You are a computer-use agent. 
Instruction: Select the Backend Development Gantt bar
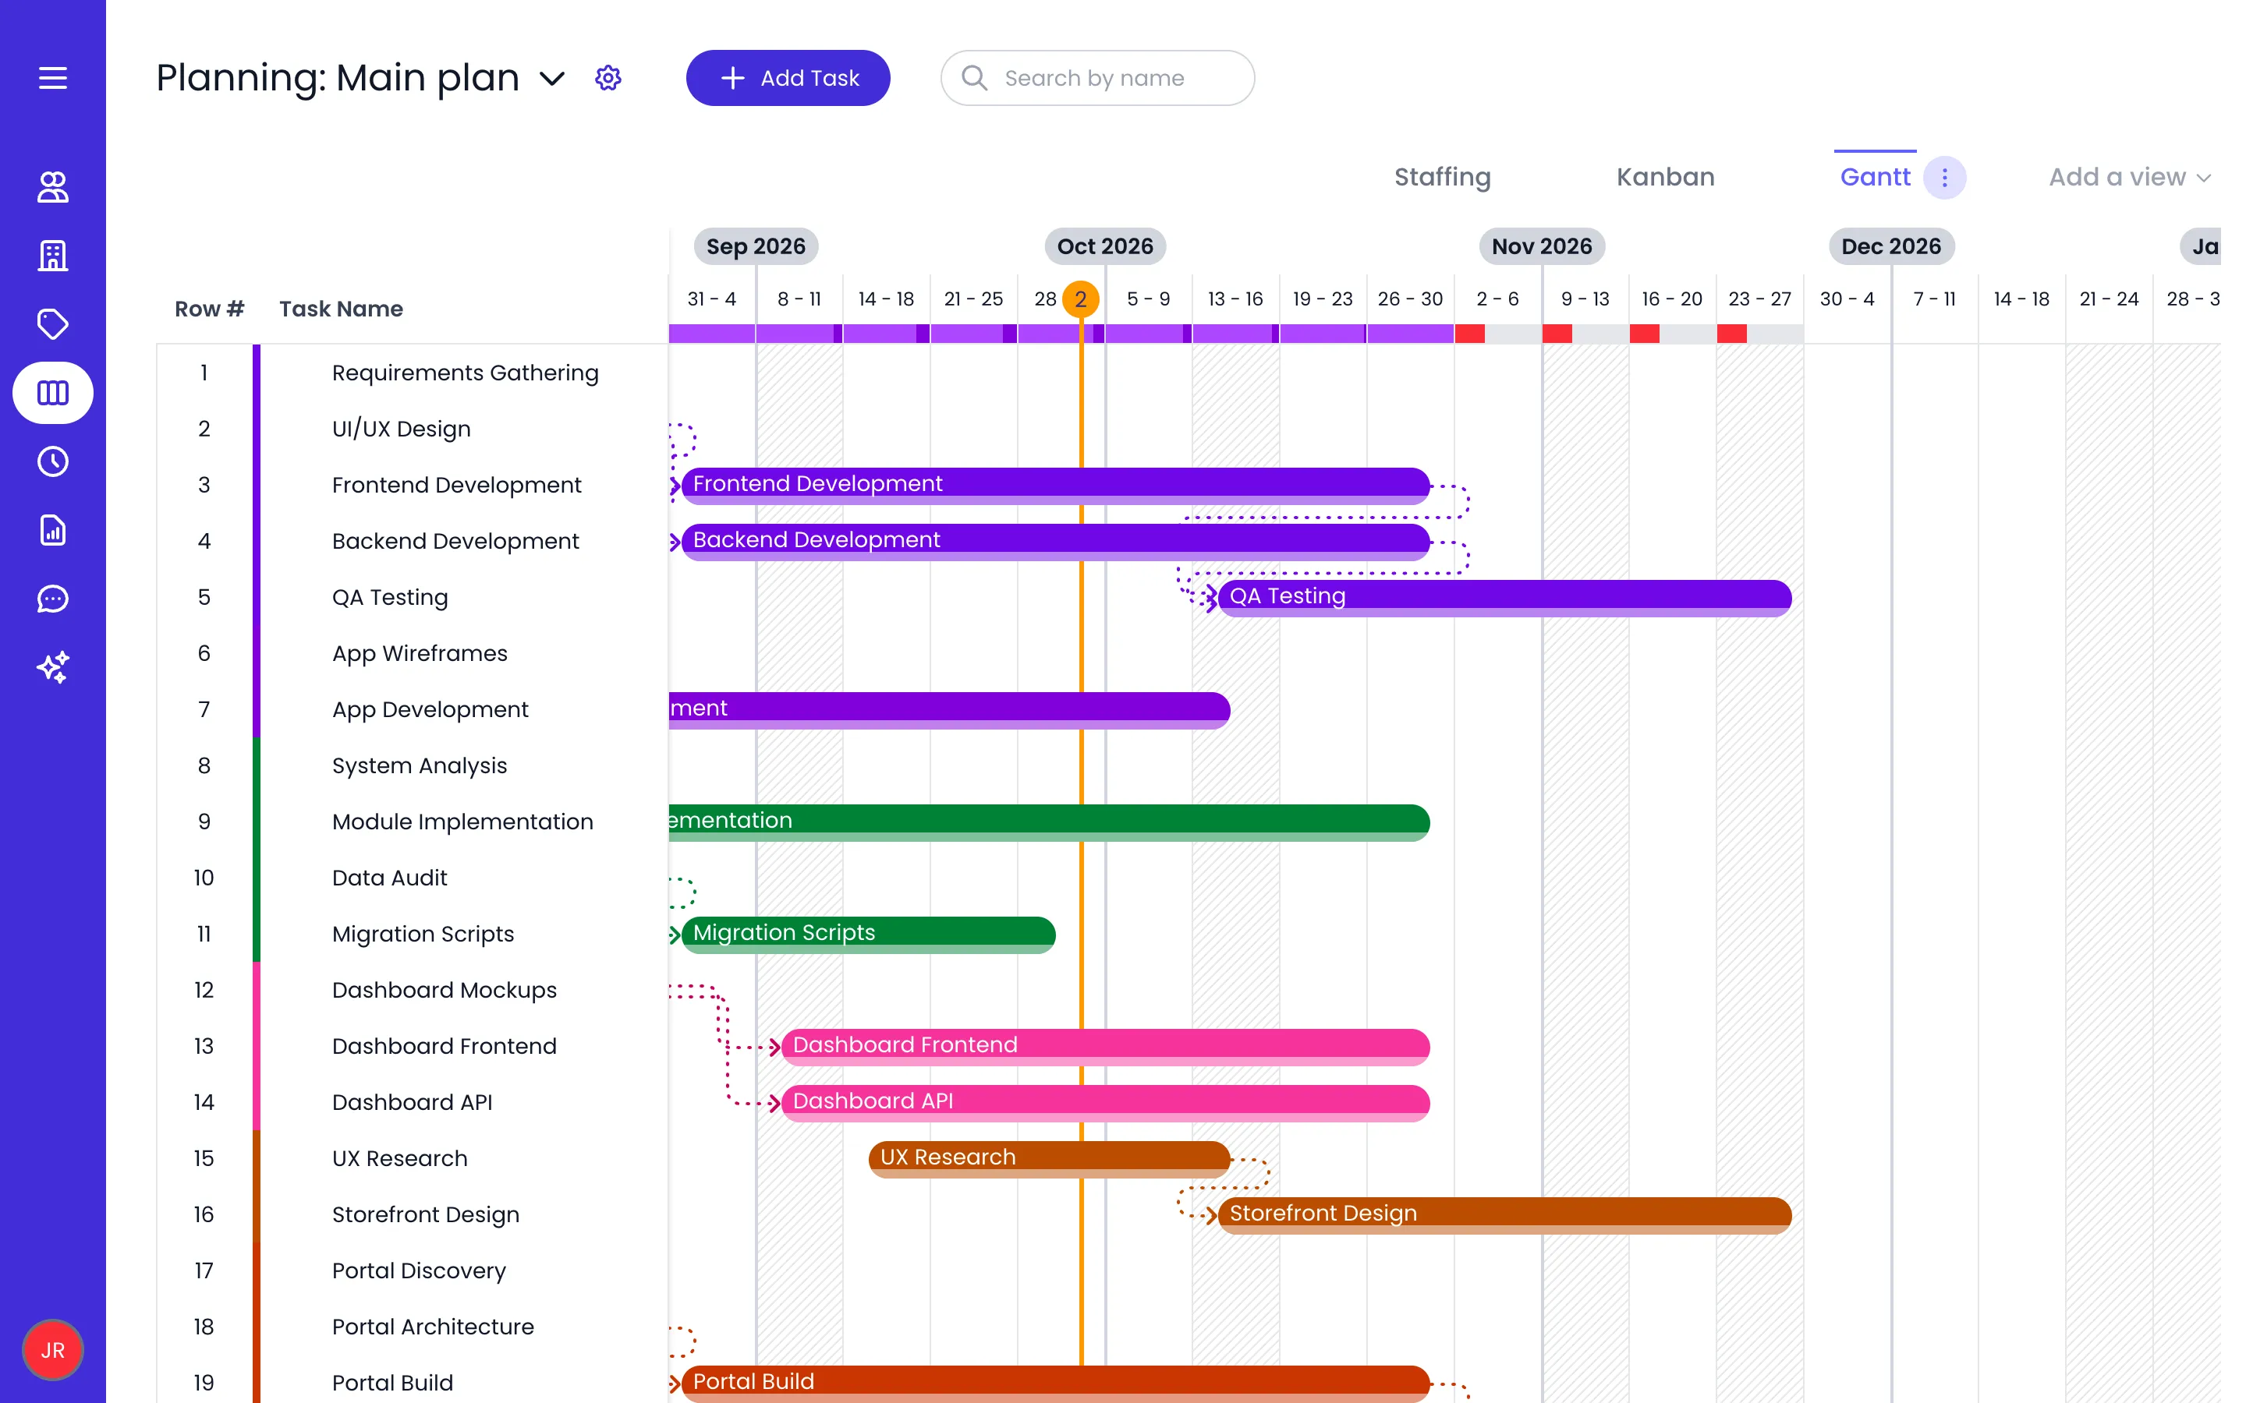point(1055,542)
